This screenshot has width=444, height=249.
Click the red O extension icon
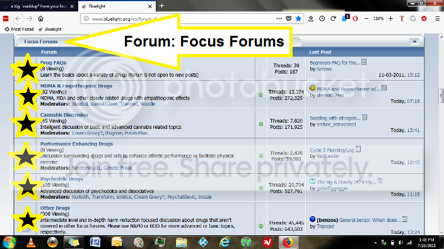tap(355, 19)
